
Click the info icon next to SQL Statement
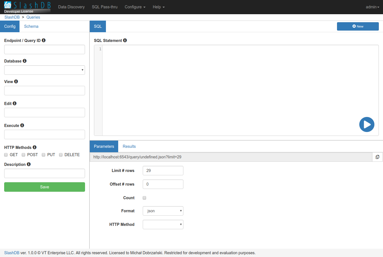pos(125,40)
